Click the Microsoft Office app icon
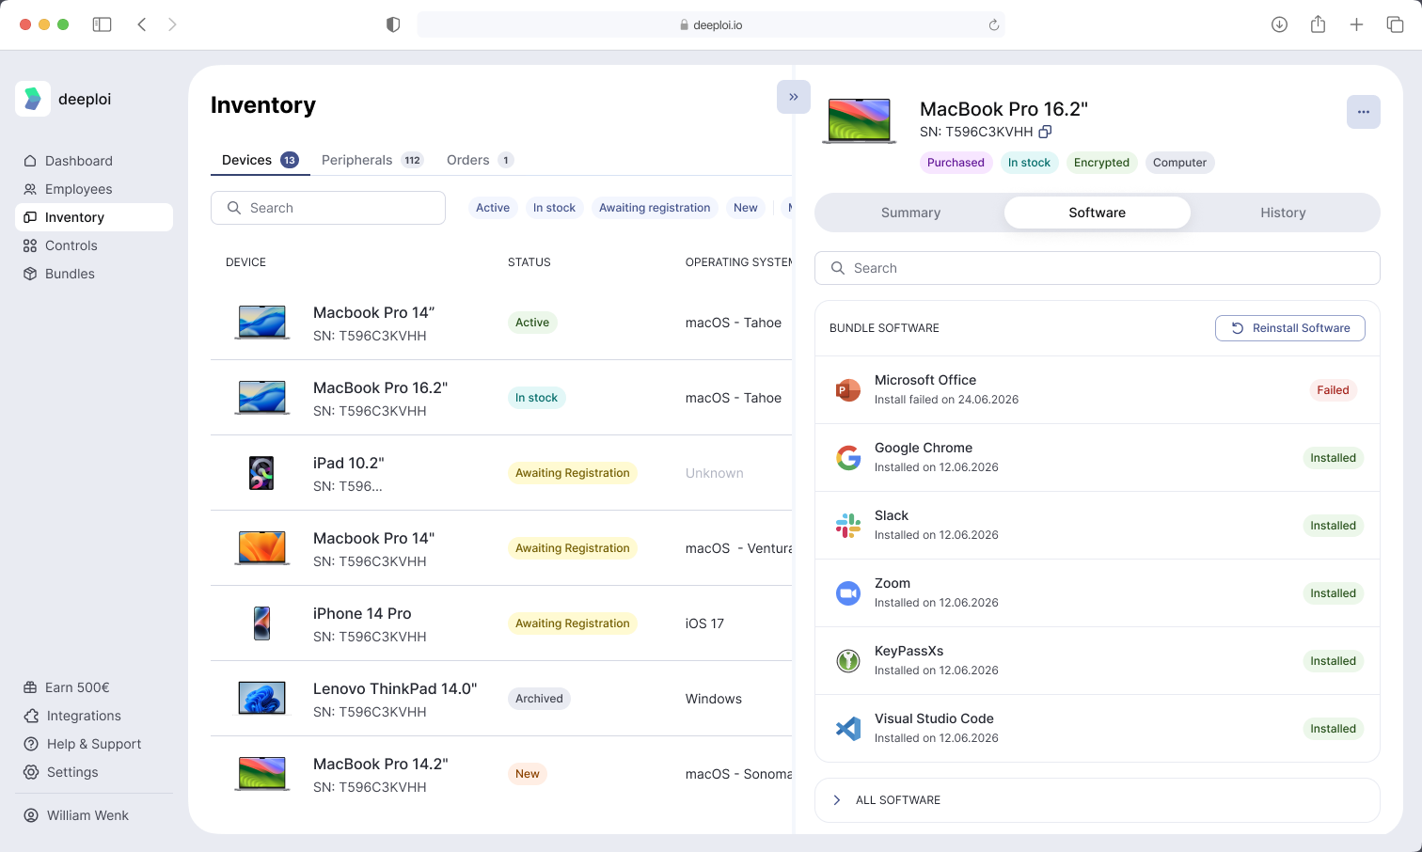 point(848,390)
